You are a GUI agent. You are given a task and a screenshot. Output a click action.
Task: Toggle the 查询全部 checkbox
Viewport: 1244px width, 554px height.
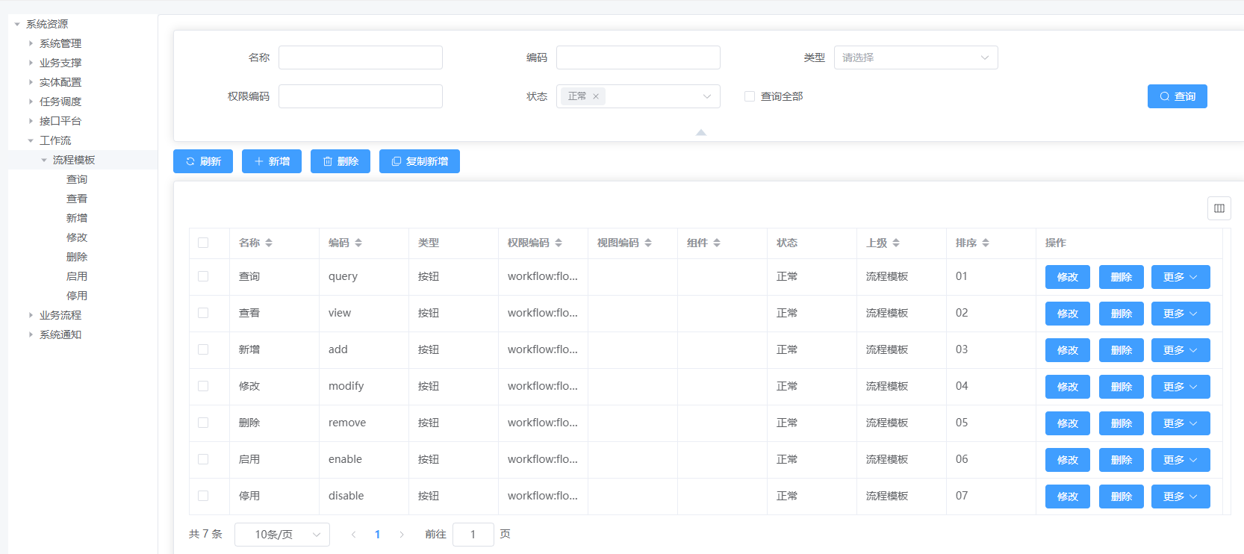750,96
